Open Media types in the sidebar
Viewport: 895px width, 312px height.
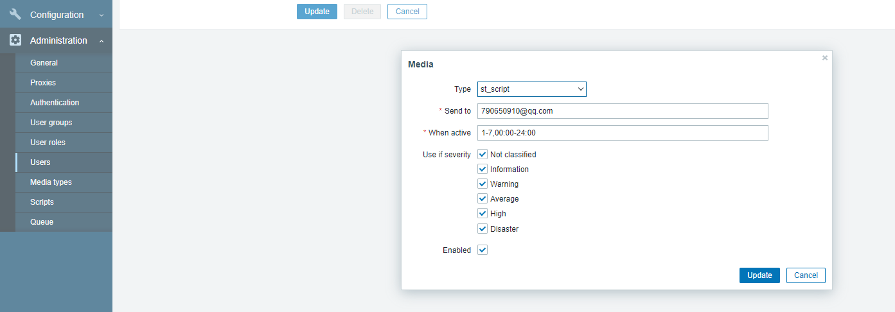tap(51, 182)
